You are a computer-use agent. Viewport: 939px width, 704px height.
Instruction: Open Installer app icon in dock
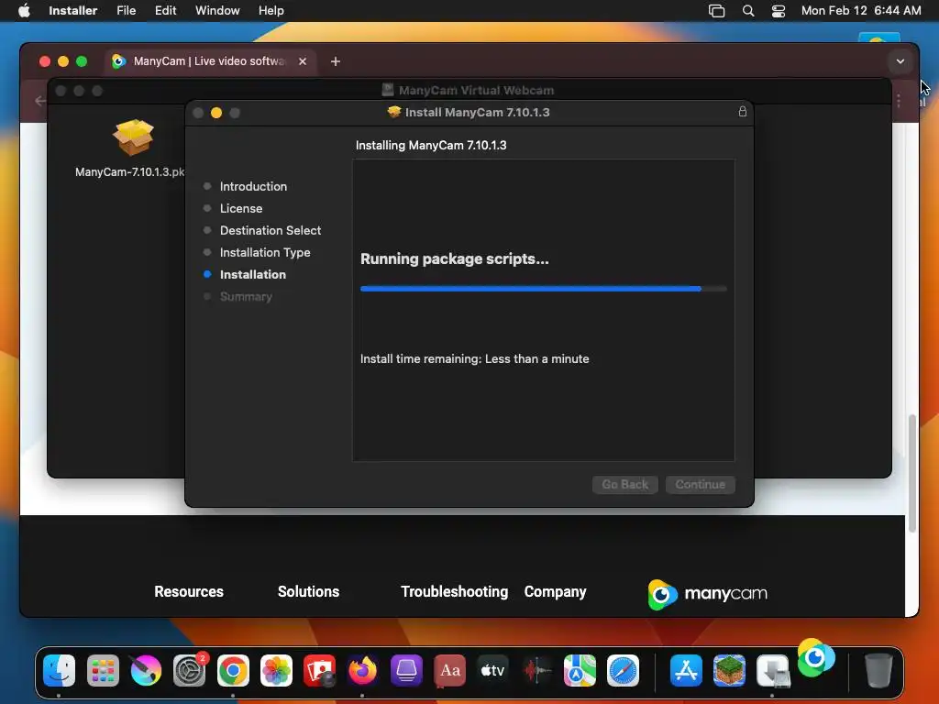[x=772, y=670]
